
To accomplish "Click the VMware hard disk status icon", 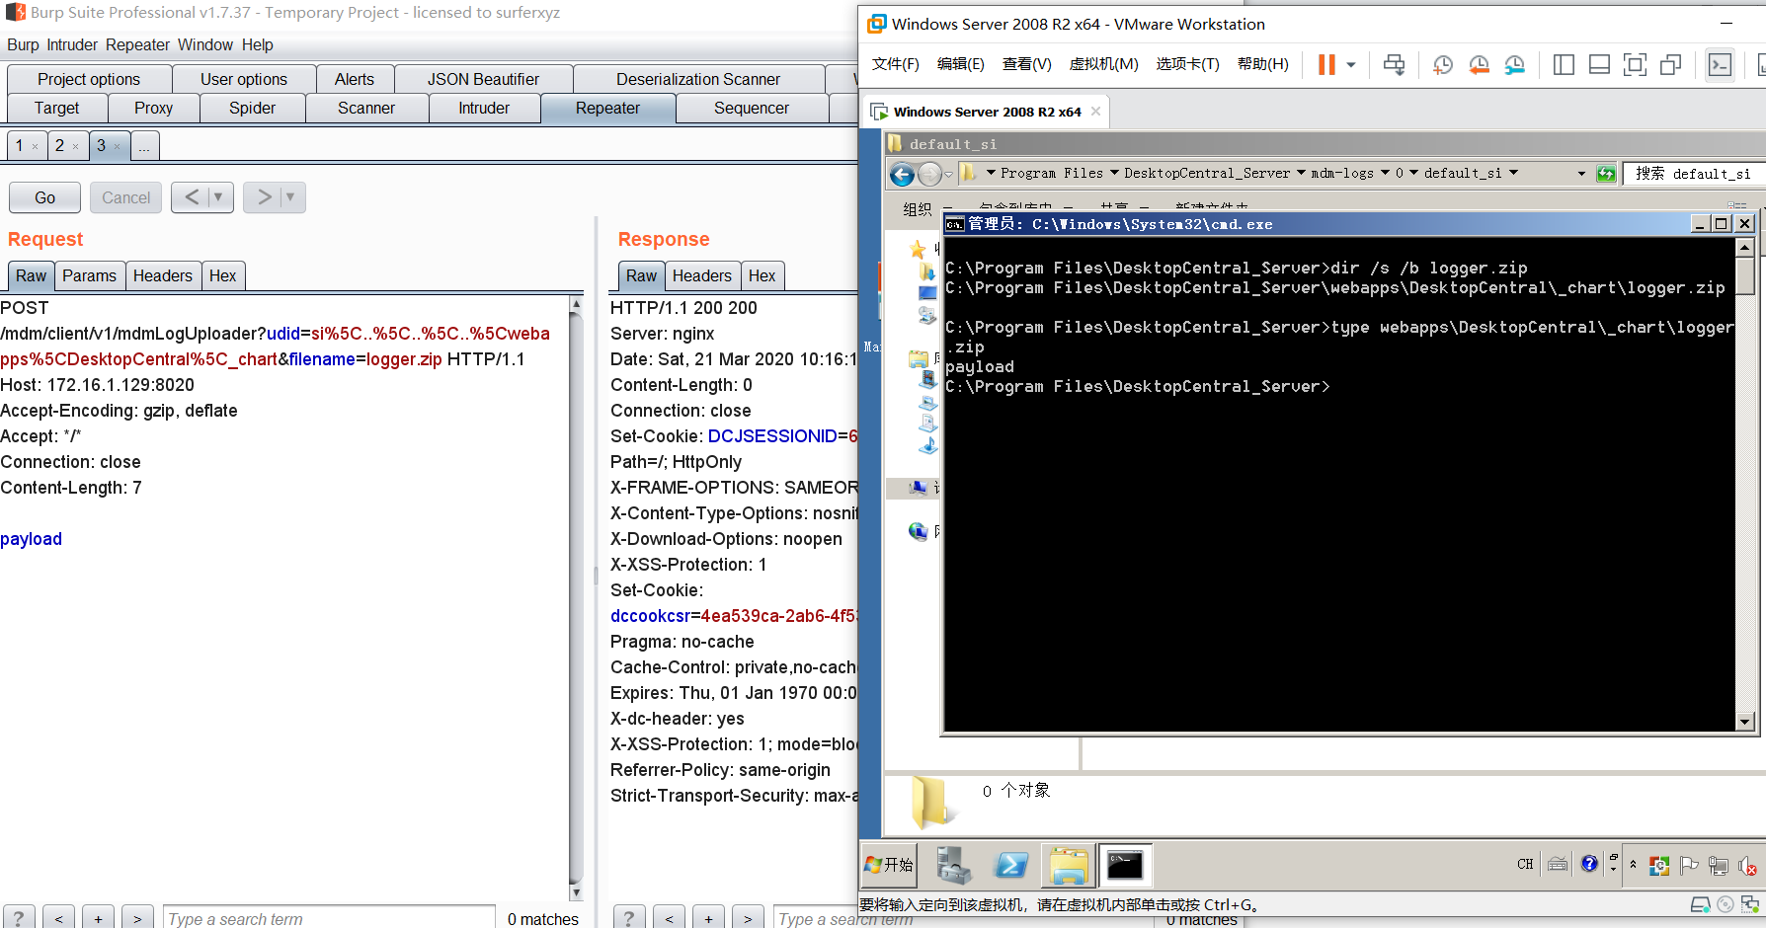I will click(x=1700, y=904).
